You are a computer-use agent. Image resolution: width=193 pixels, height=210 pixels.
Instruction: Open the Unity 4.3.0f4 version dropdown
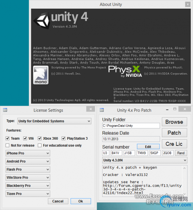point(145,160)
